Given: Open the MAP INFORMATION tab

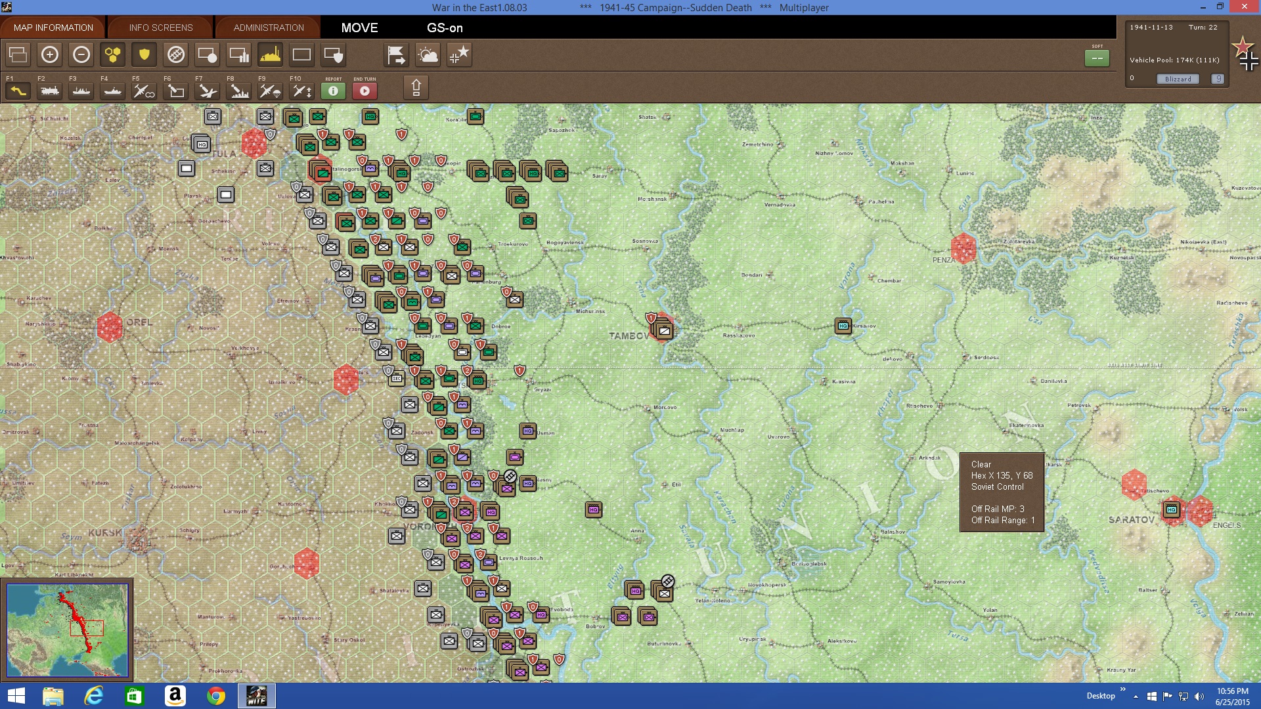Looking at the screenshot, I should [53, 28].
